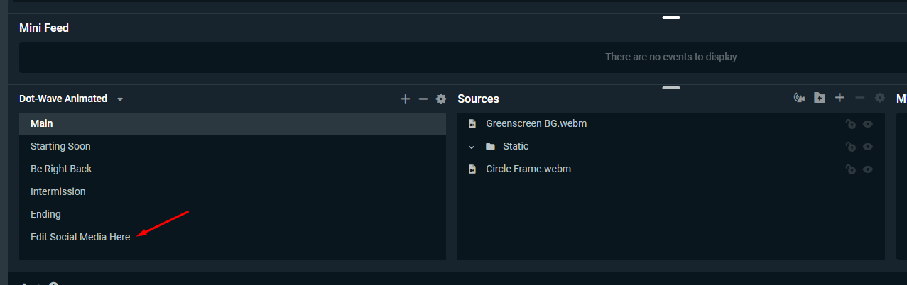The height and width of the screenshot is (285, 907).
Task: Hide the Greenscreen BG.webm source
Action: pyautogui.click(x=868, y=124)
